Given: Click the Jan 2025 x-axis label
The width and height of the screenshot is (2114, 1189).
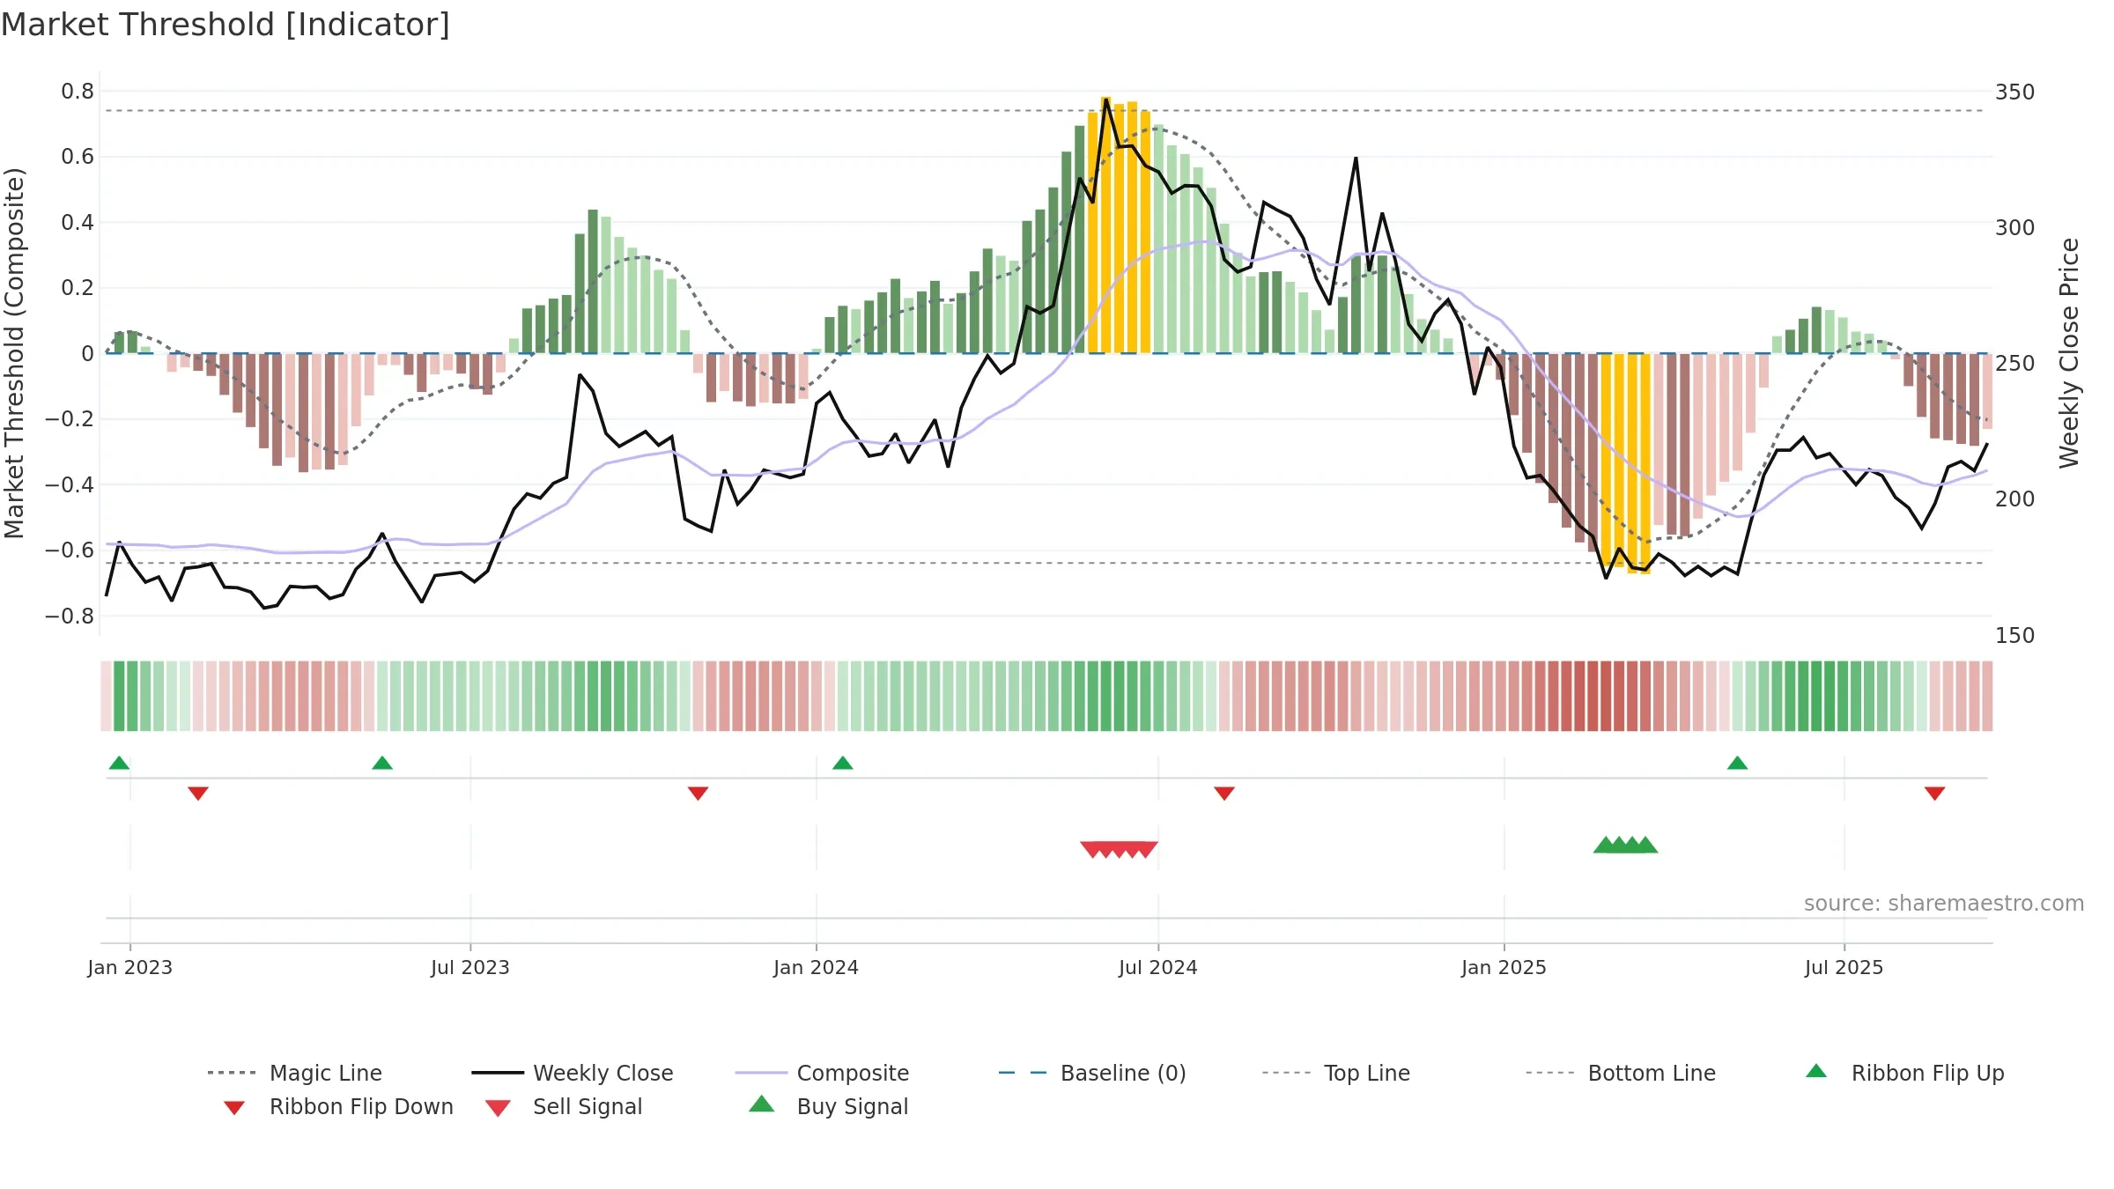Looking at the screenshot, I should (x=1504, y=967).
